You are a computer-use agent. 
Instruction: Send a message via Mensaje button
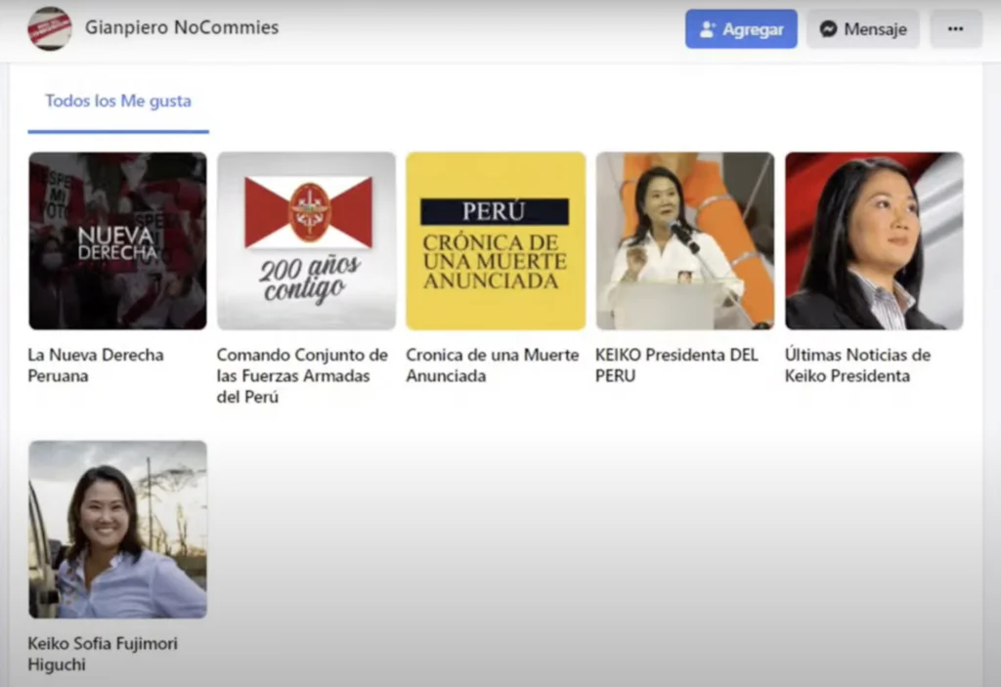point(862,28)
